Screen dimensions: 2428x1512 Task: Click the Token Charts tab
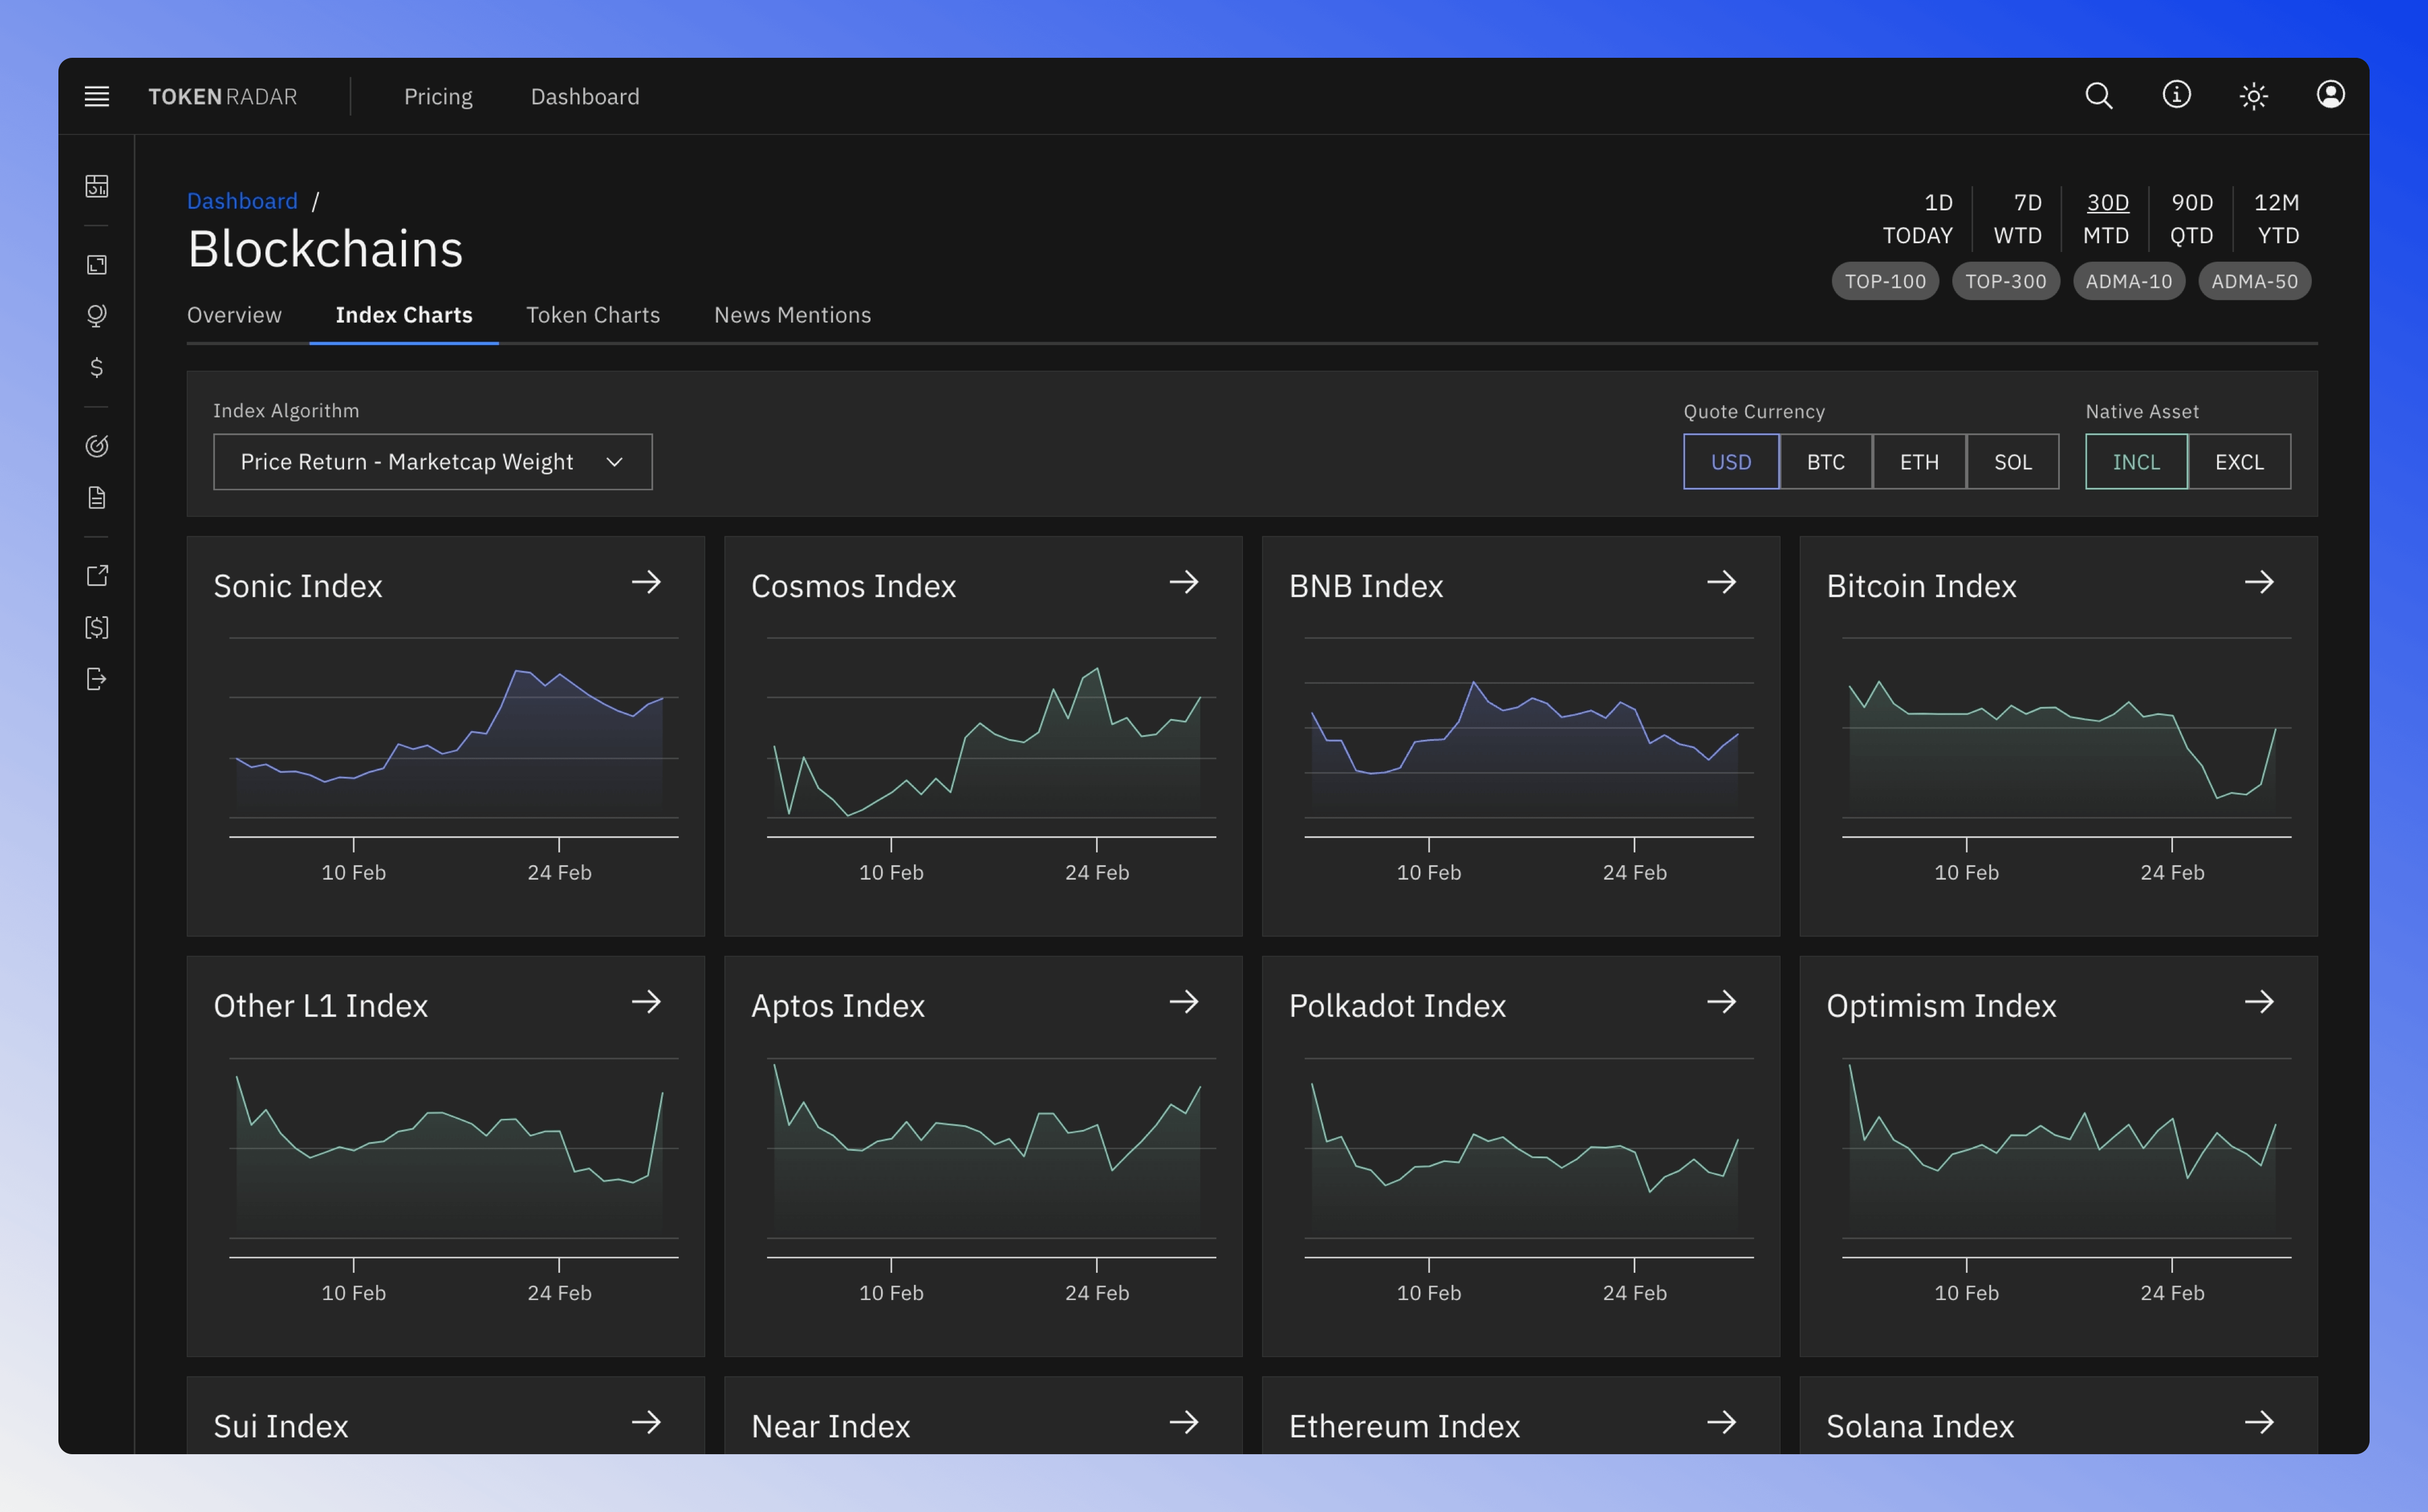tap(592, 316)
